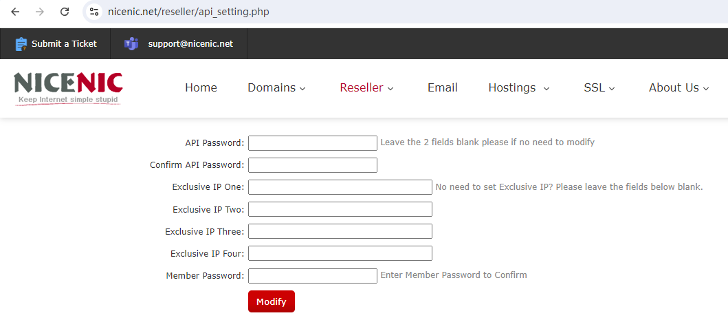Open site information icon in address bar

click(x=95, y=12)
